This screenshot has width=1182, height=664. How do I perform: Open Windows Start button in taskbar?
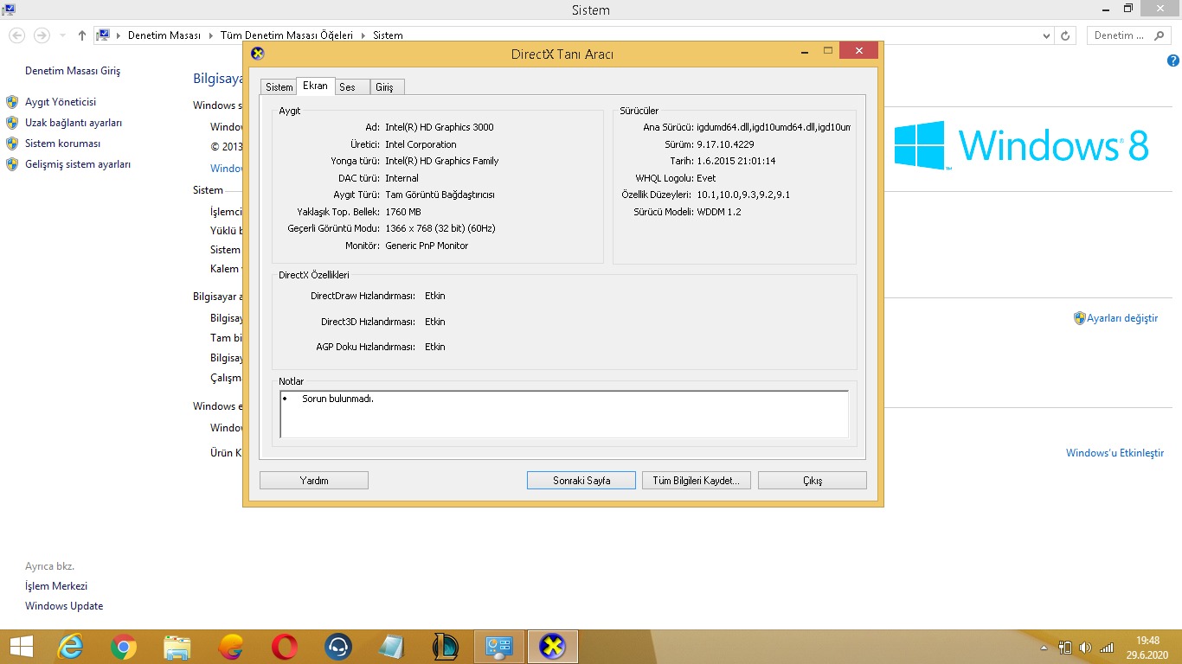click(x=22, y=647)
